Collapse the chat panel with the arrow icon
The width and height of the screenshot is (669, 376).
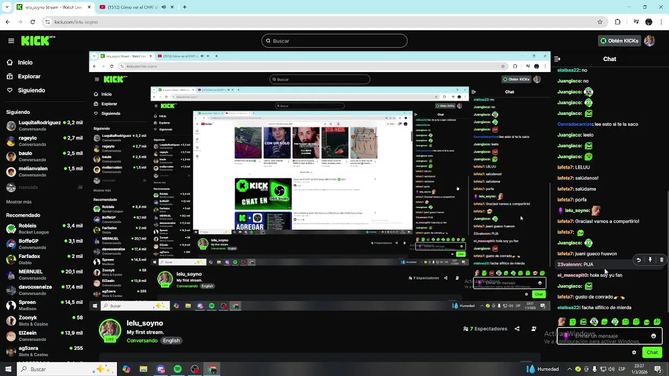[557, 59]
